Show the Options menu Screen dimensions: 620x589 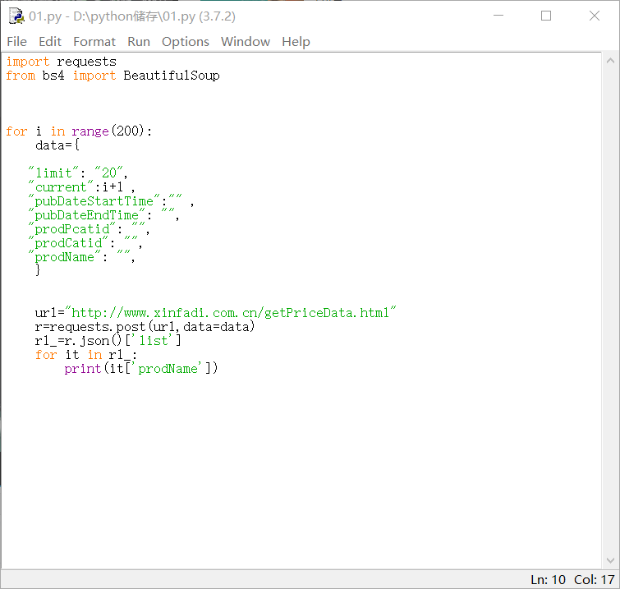[185, 41]
